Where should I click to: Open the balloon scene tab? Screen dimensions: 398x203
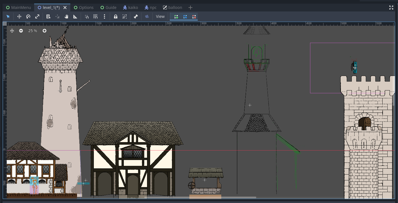173,8
